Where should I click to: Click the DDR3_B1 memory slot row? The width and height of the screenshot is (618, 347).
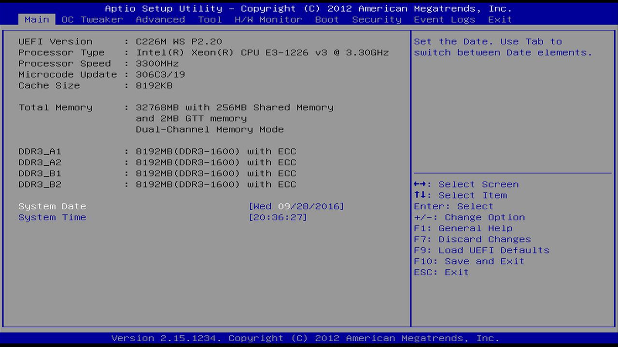pyautogui.click(x=157, y=173)
